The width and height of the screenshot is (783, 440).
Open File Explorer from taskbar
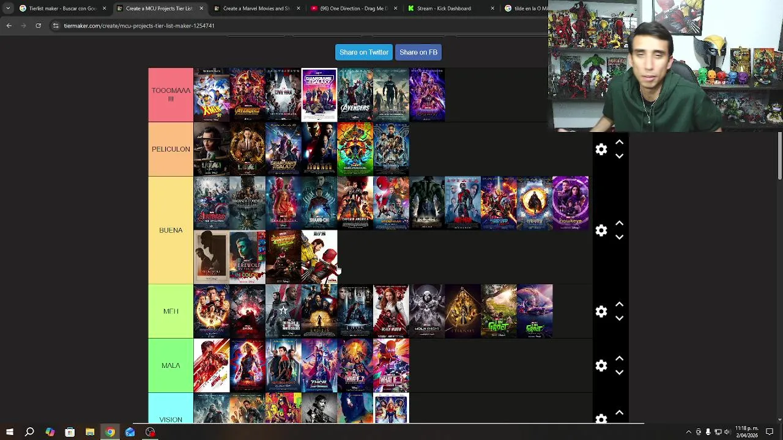tap(90, 432)
